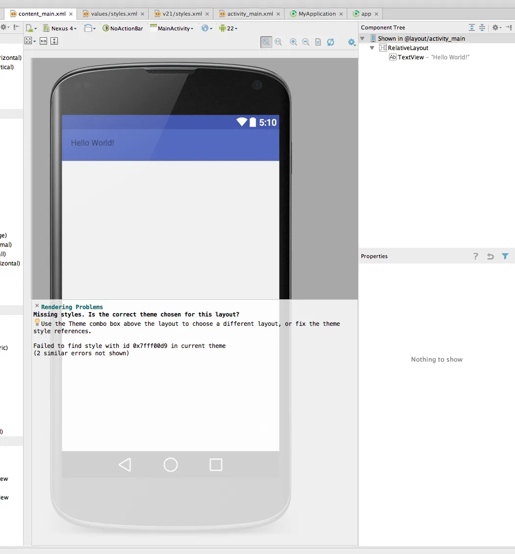Toggle the zoom to fit button
Image resolution: width=515 pixels, height=554 pixels.
point(266,42)
